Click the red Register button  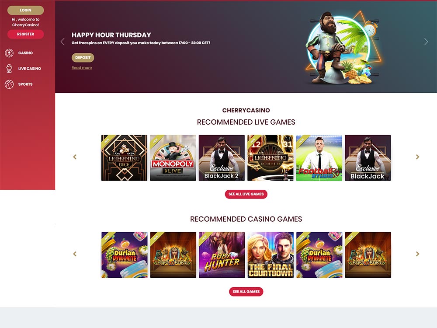coord(26,34)
